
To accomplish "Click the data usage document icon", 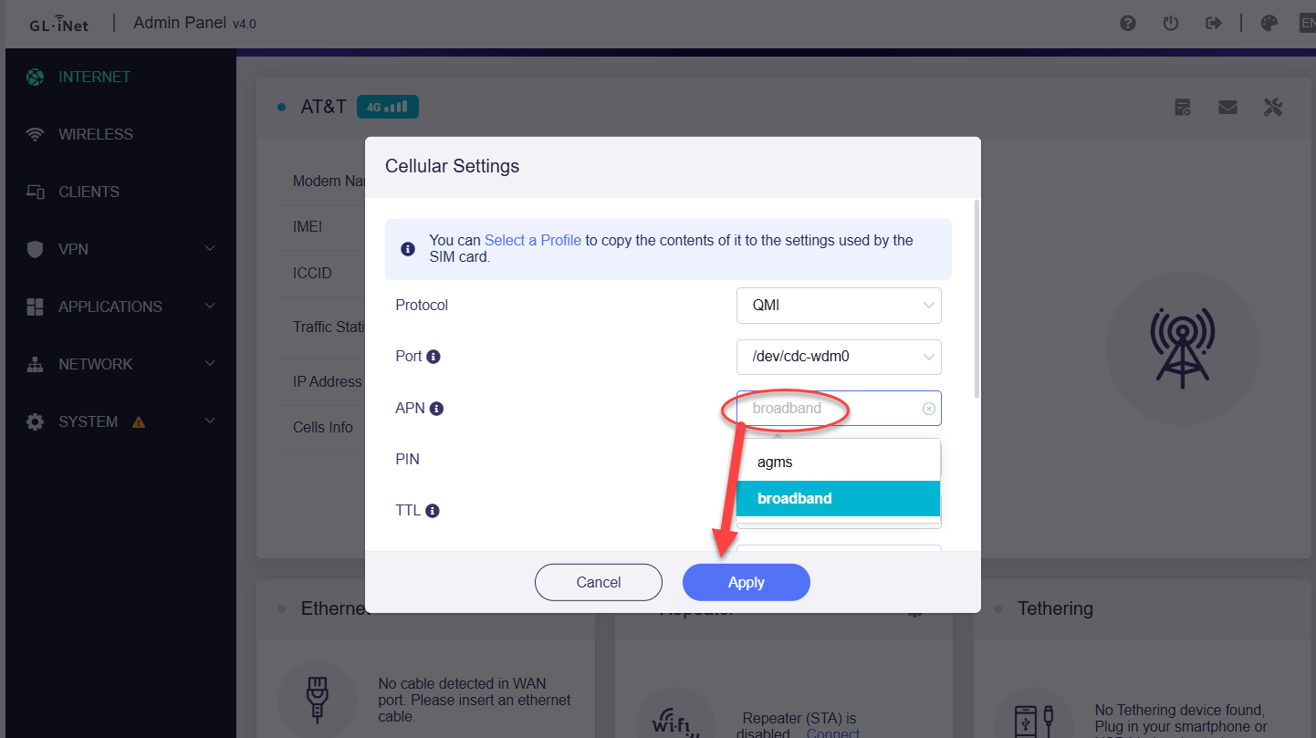I will point(1183,108).
